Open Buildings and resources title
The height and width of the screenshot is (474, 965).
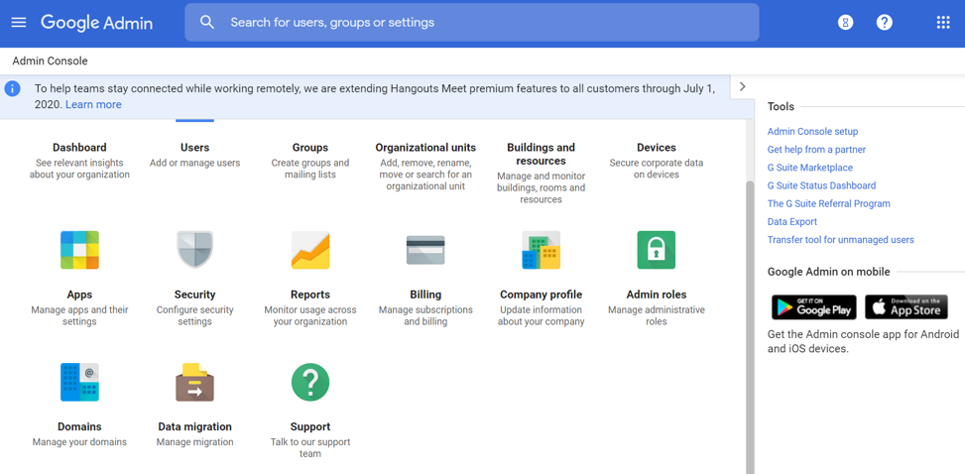[541, 155]
